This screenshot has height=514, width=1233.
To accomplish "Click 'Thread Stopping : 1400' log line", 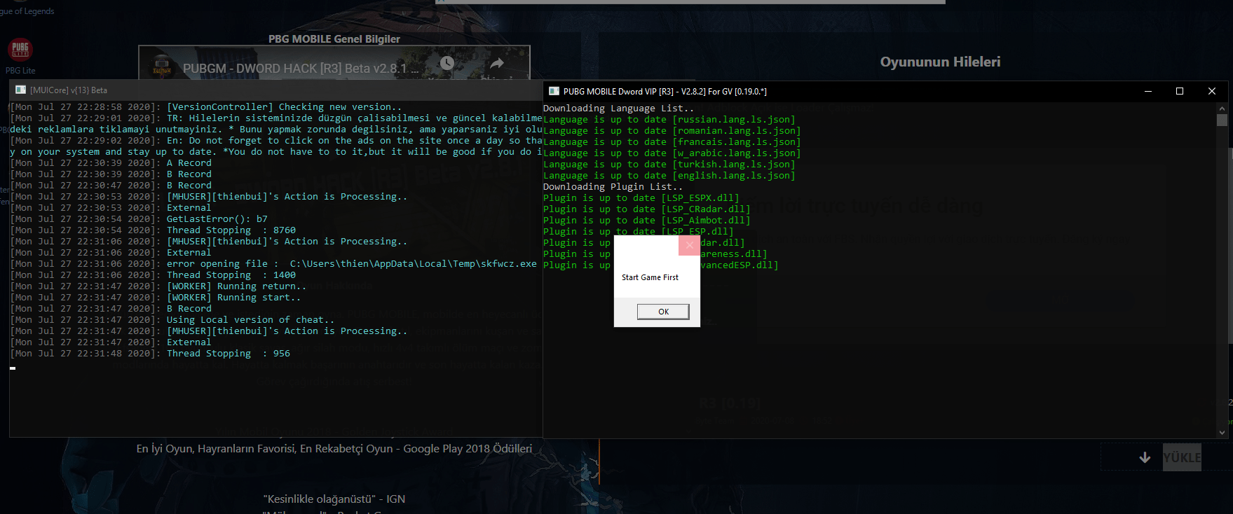I will (153, 275).
